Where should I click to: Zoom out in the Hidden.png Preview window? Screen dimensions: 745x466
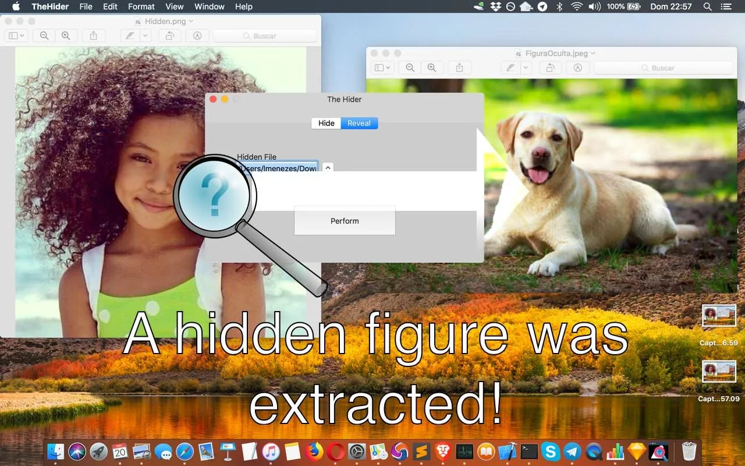(44, 36)
